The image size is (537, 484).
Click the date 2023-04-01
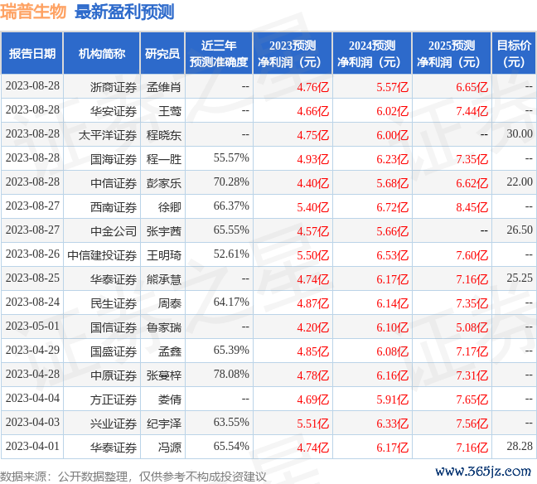click(x=32, y=446)
